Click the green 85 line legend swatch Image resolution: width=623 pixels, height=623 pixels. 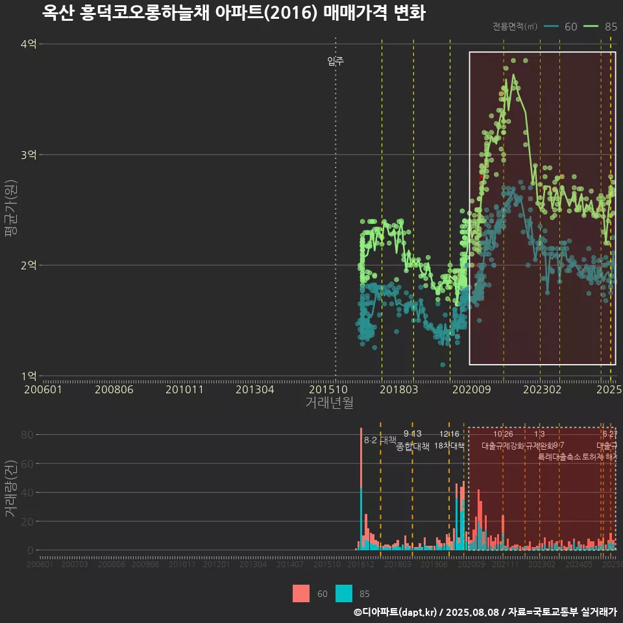tap(591, 27)
